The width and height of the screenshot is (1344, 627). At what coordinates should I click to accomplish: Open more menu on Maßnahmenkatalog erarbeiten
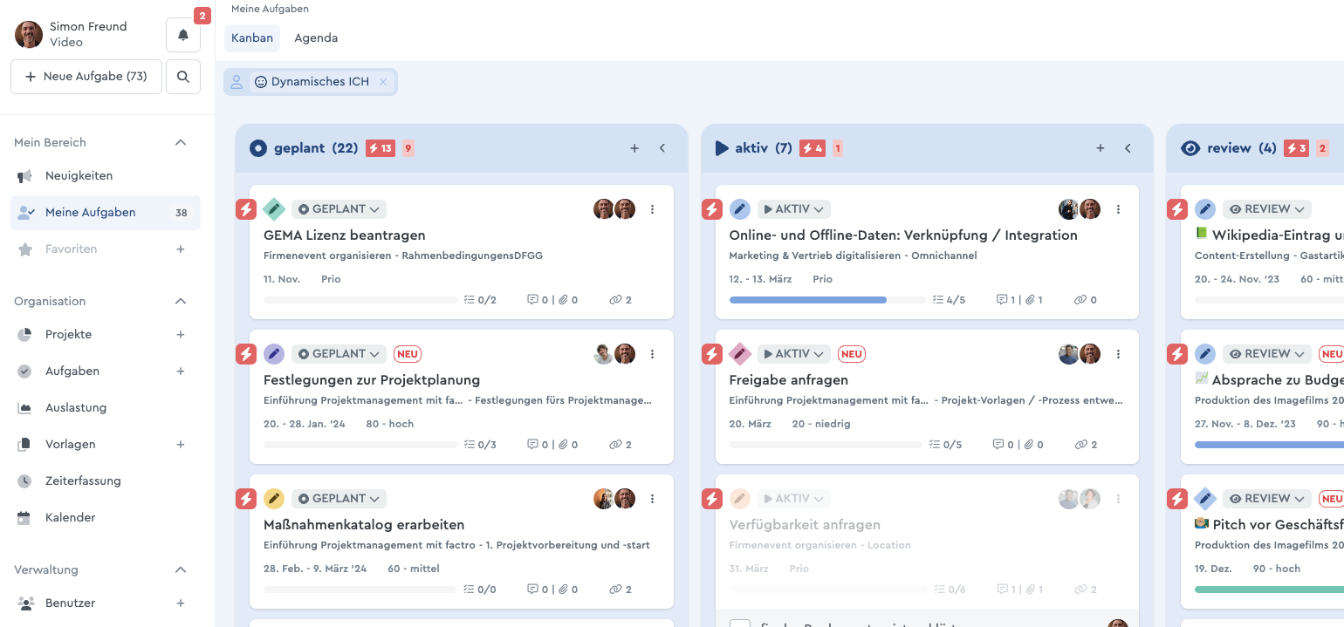tap(653, 499)
